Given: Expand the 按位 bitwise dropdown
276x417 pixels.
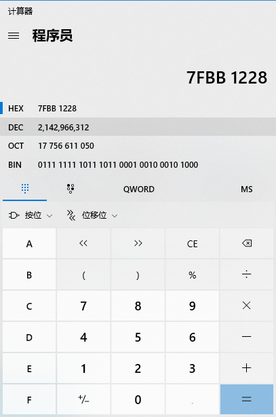Looking at the screenshot, I should pyautogui.click(x=31, y=215).
